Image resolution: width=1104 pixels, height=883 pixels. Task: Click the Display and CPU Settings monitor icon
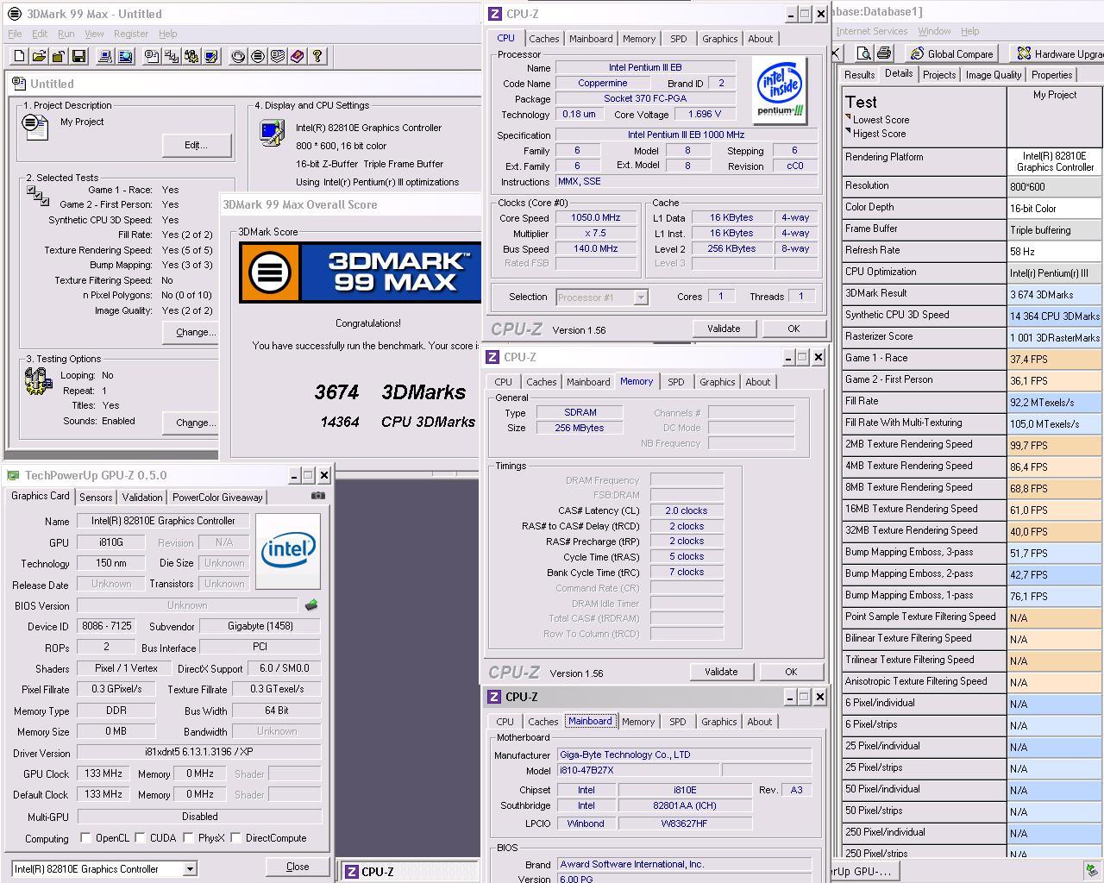273,134
